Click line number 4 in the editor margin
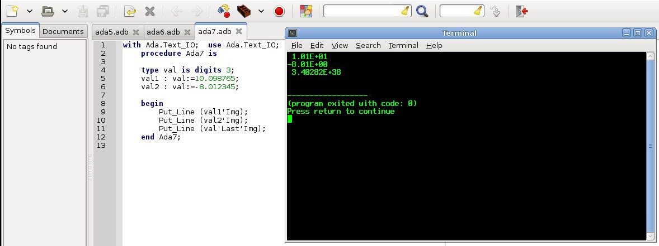The image size is (659, 246). tap(103, 70)
